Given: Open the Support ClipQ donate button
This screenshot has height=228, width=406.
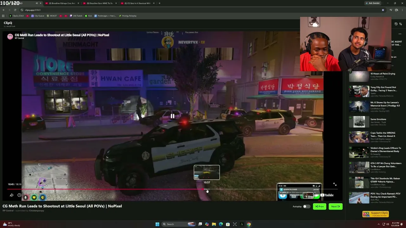Looking at the screenshot, I should [x=376, y=214].
